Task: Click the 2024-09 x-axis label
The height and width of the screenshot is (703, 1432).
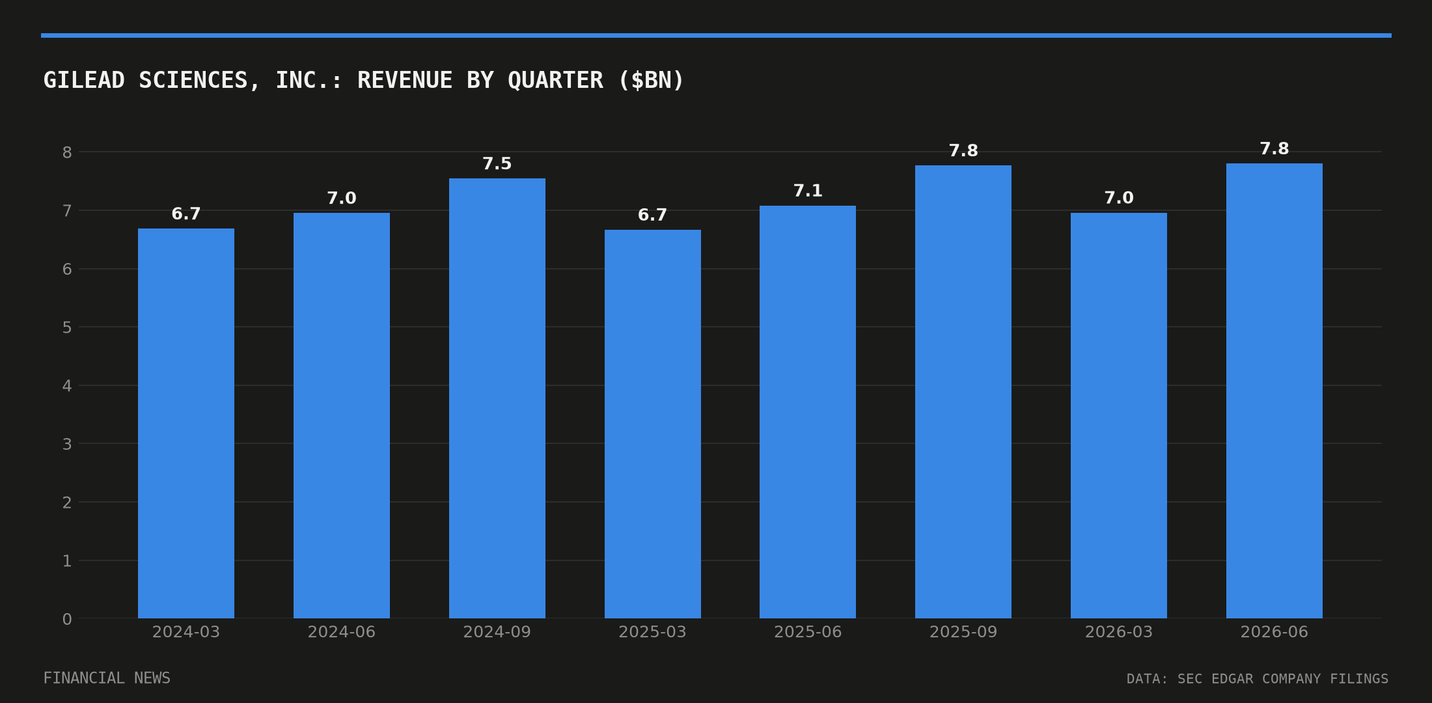Action: [497, 632]
